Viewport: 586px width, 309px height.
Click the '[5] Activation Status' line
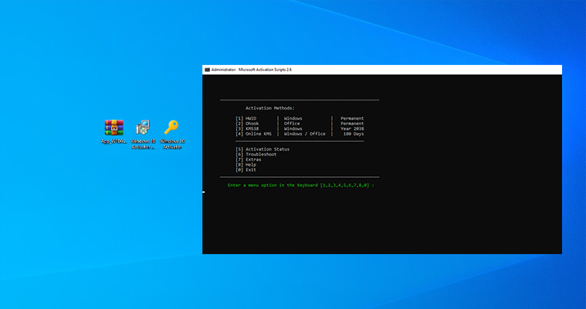[x=263, y=149]
